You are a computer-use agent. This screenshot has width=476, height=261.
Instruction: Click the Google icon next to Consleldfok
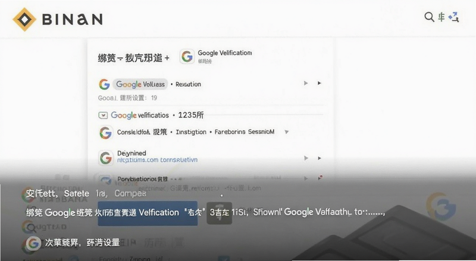(105, 133)
